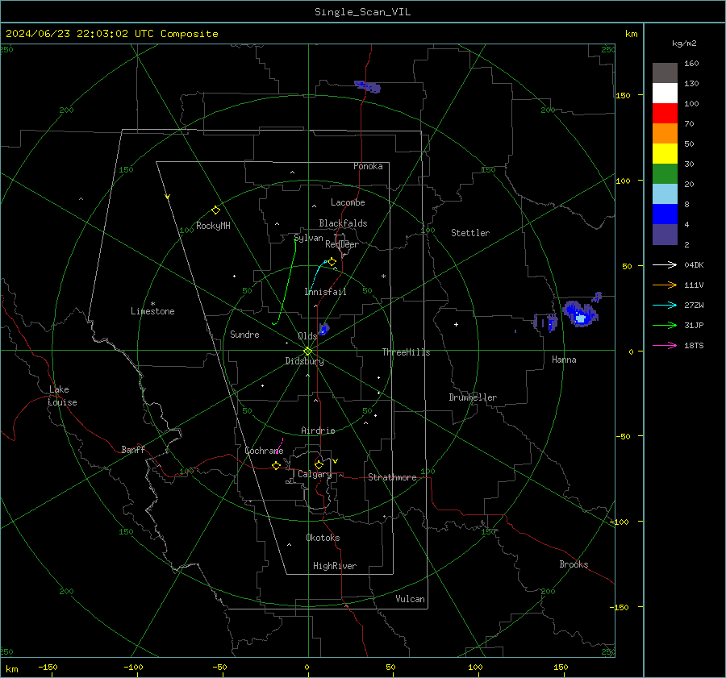Click the orange 111V arrow in legend

[x=665, y=285]
